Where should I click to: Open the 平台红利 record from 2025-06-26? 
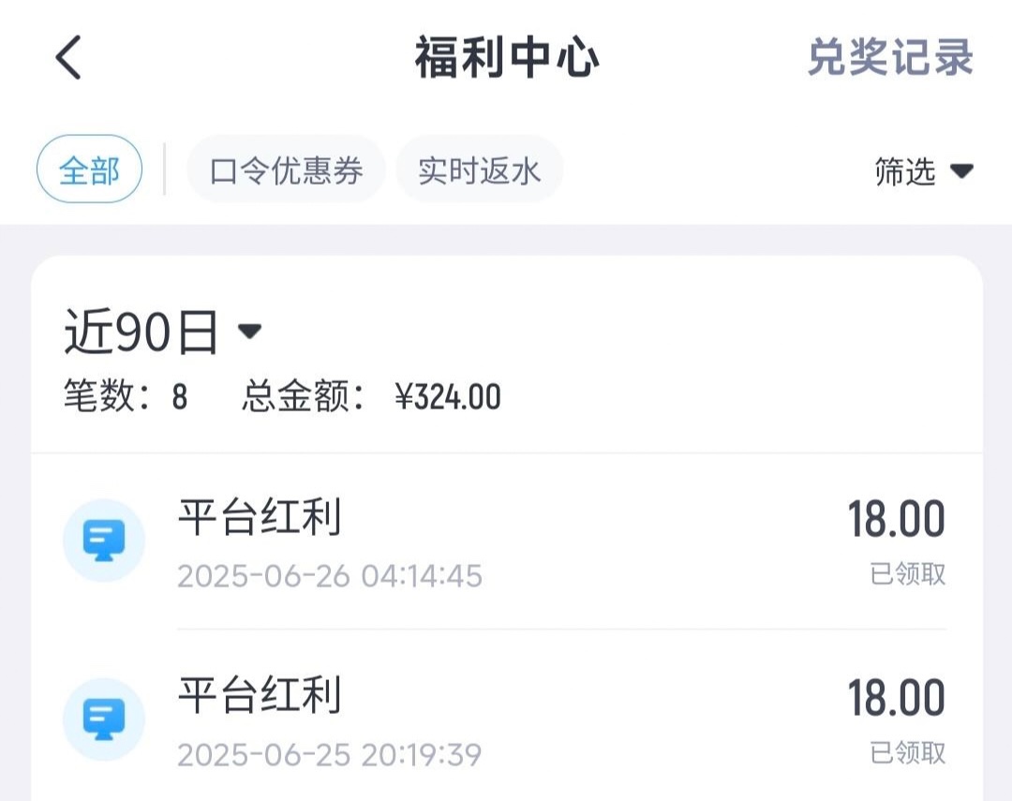click(x=260, y=518)
